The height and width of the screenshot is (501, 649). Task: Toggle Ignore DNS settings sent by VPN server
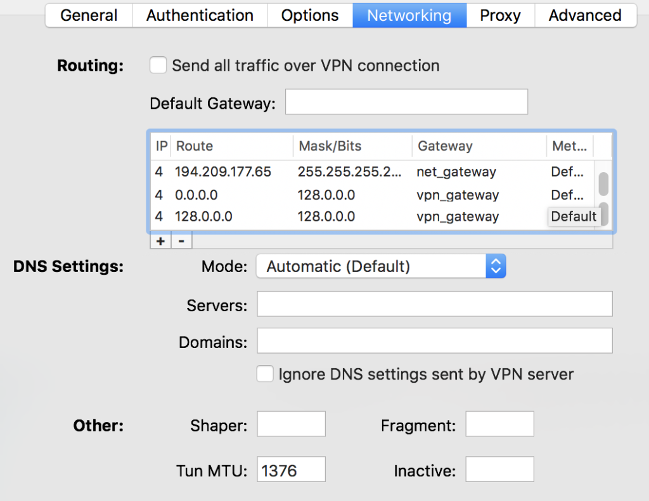pyautogui.click(x=265, y=374)
